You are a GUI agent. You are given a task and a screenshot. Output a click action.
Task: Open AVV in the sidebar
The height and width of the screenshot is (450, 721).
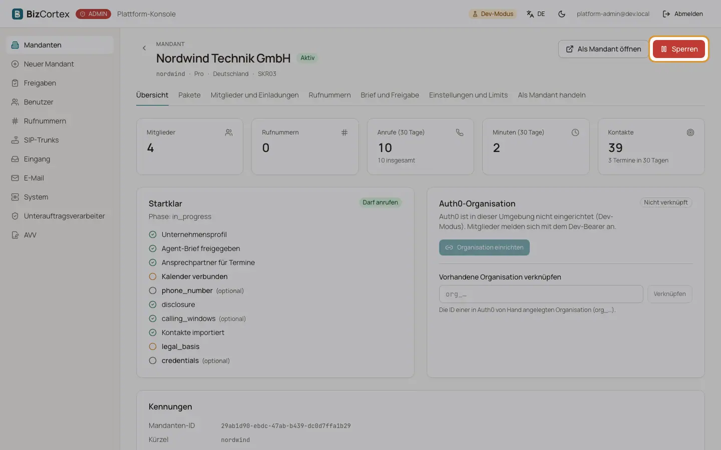click(60, 235)
